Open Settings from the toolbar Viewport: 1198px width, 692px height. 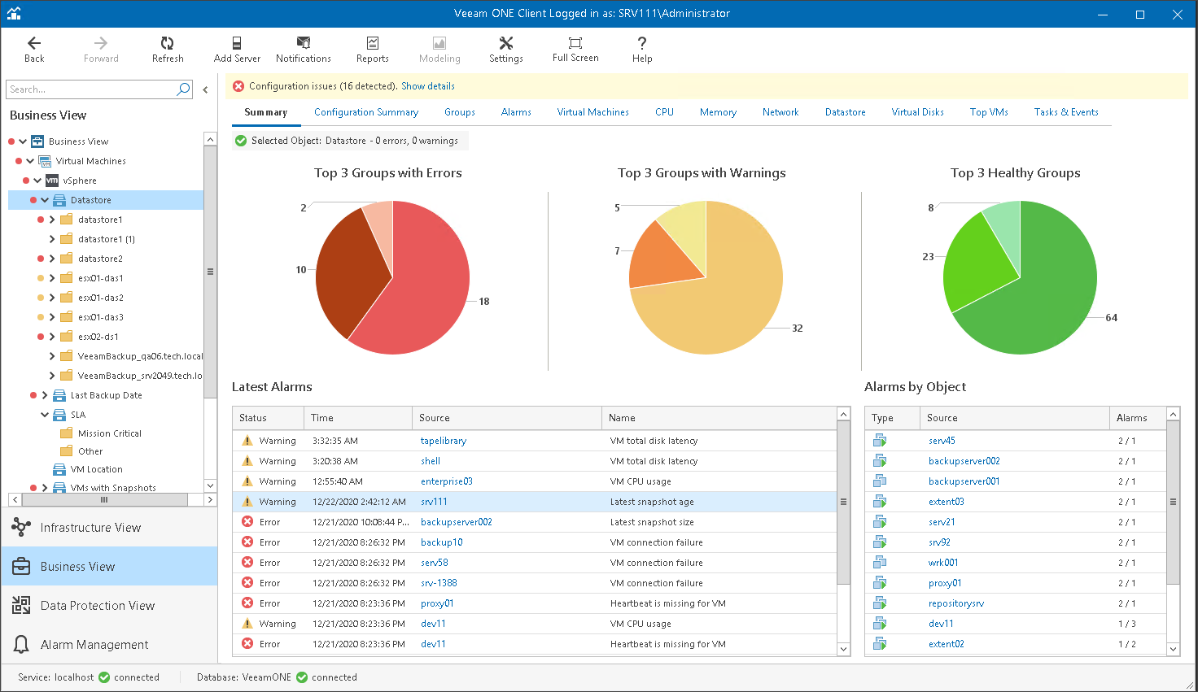pyautogui.click(x=505, y=44)
